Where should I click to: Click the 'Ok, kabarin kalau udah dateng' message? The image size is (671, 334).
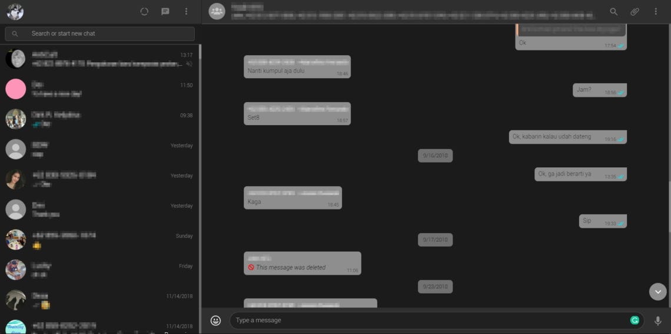pyautogui.click(x=567, y=137)
